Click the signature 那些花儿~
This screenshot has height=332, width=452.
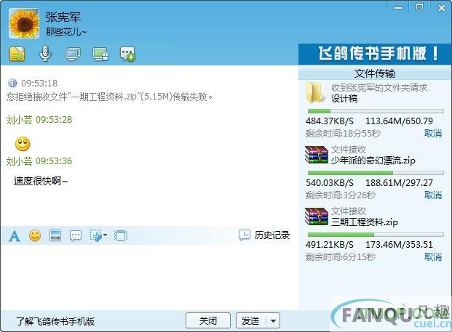point(66,32)
